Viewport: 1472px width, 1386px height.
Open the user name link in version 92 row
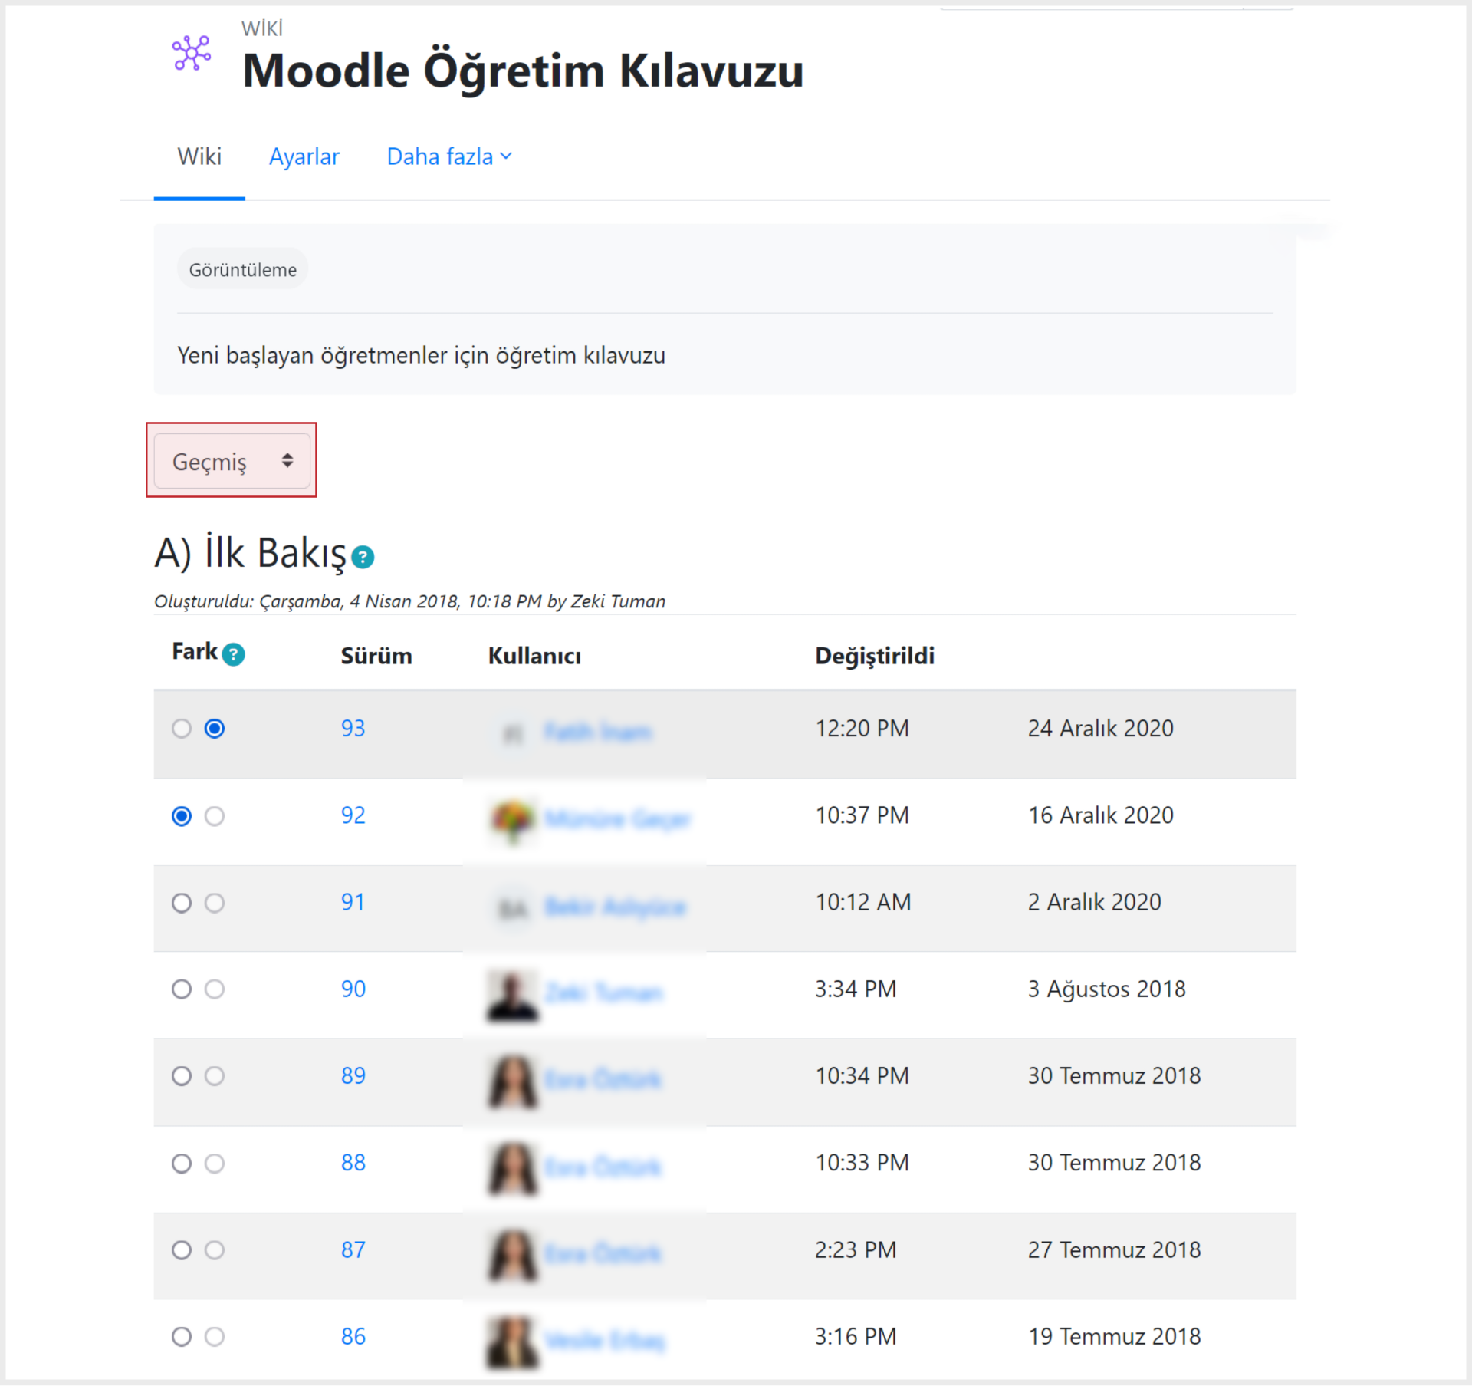(617, 819)
